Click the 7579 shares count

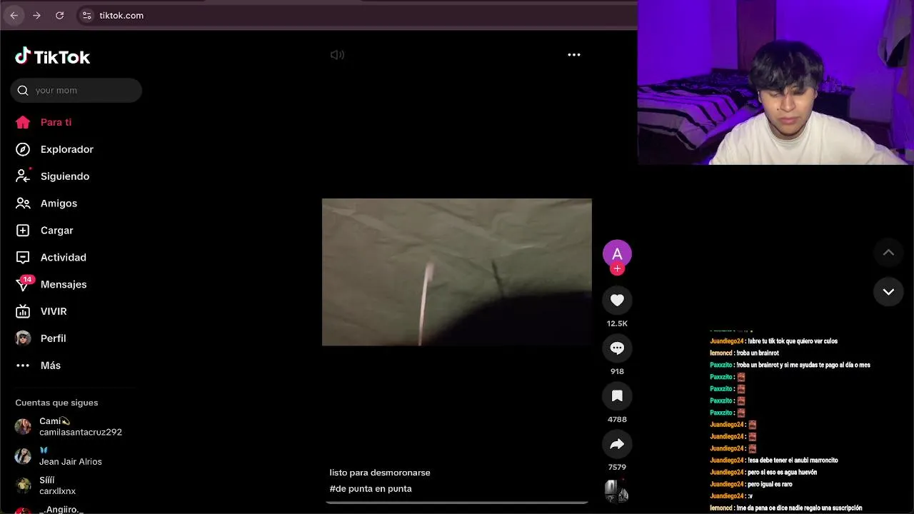617,467
